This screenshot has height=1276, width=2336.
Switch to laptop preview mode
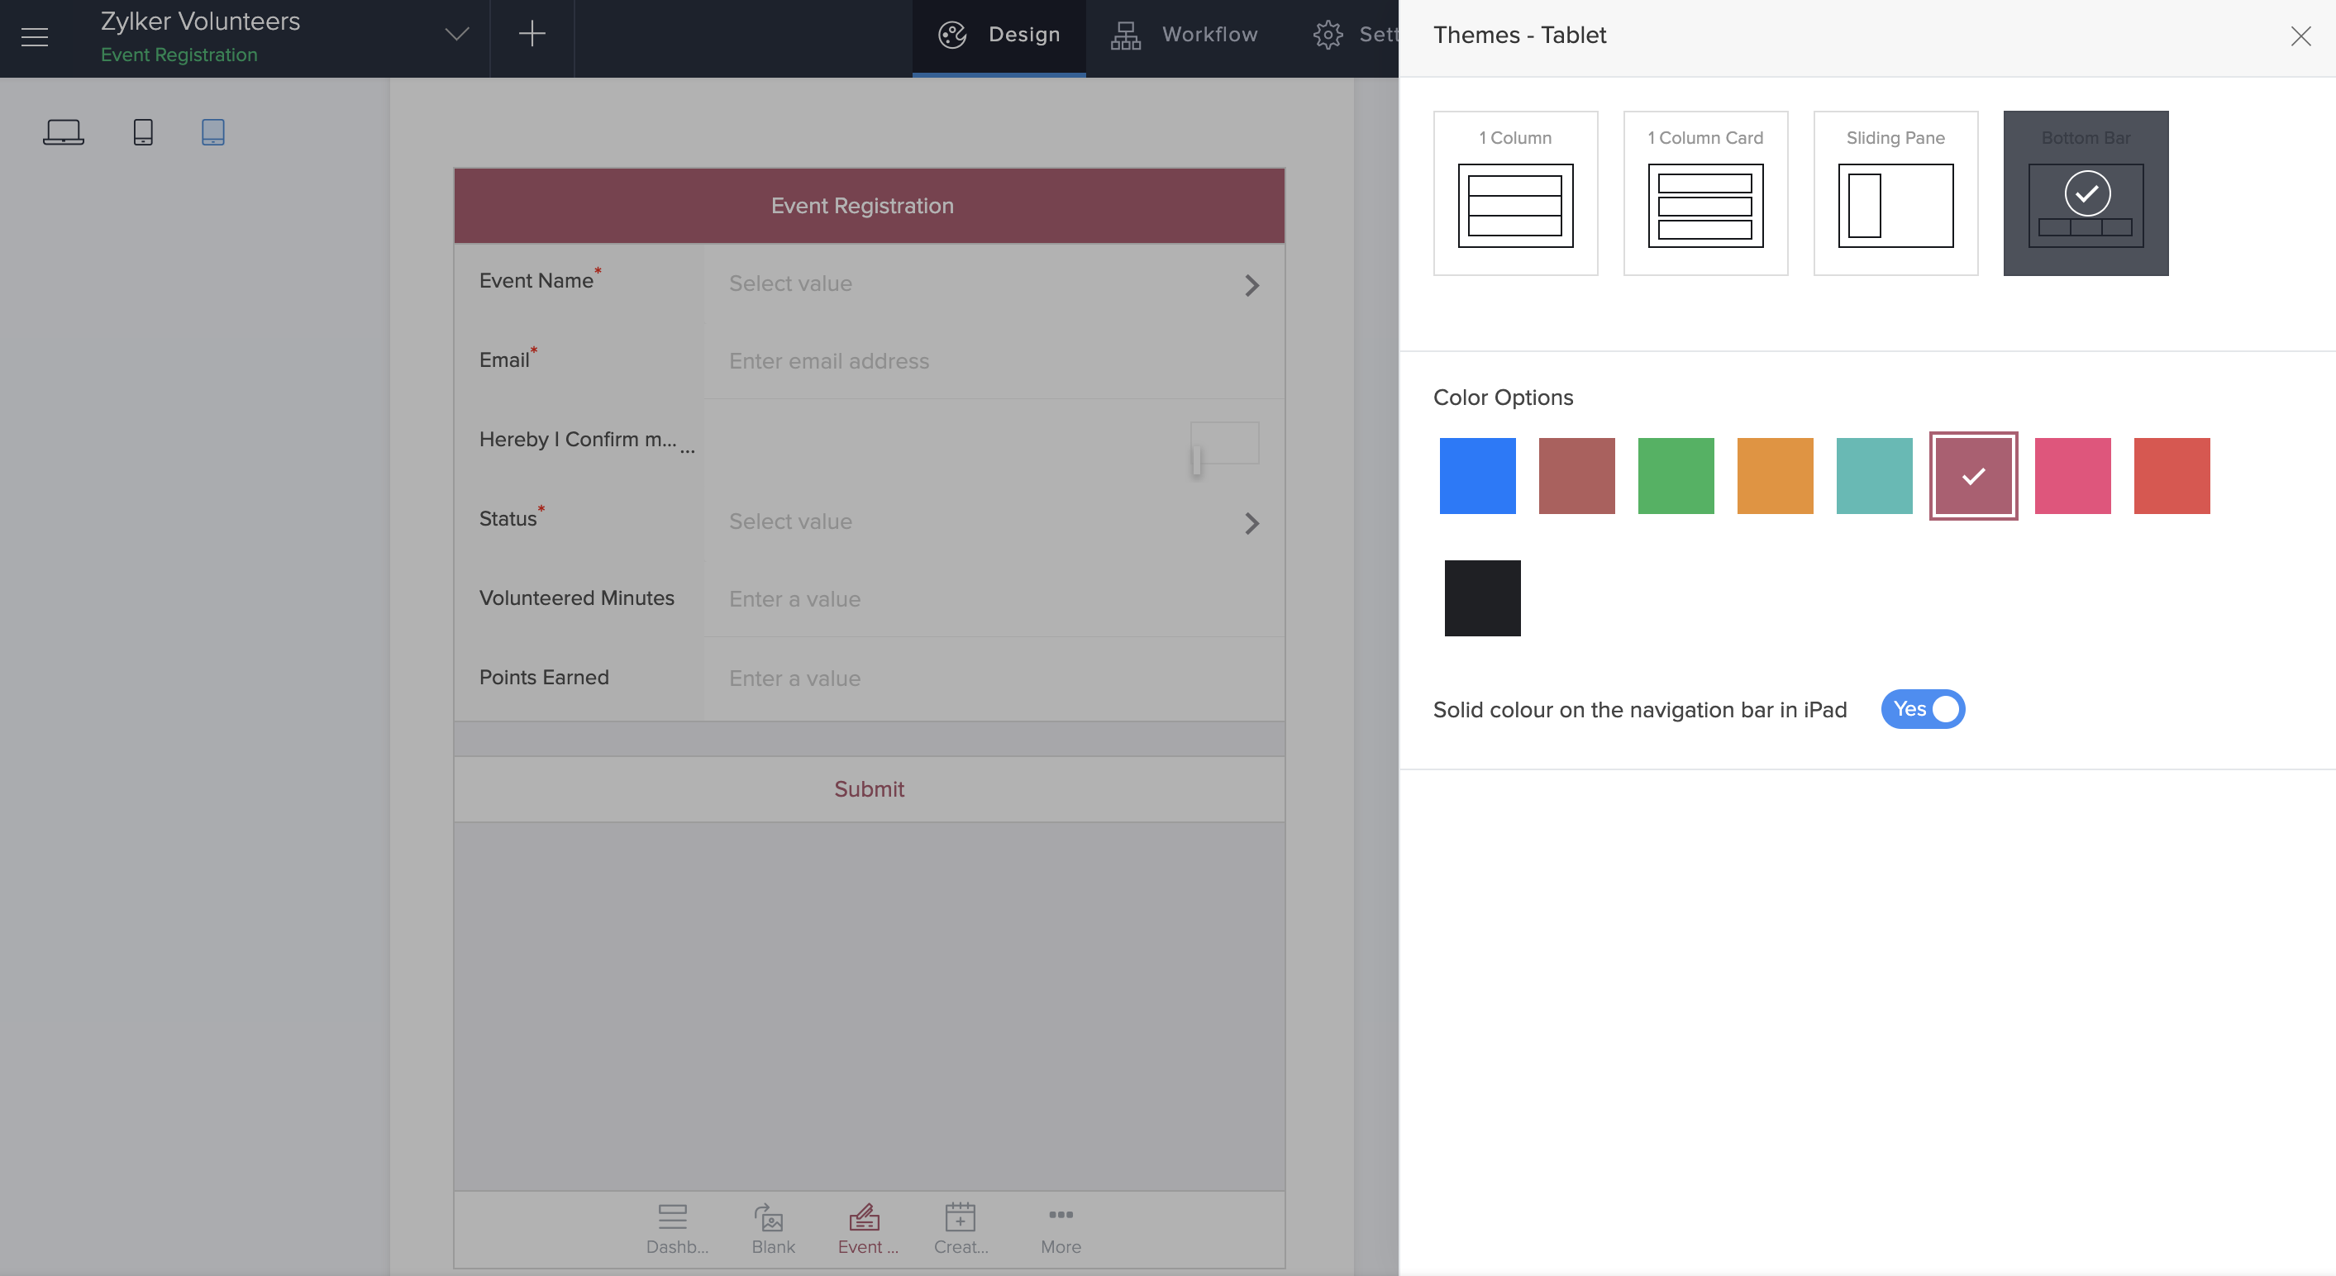click(64, 131)
